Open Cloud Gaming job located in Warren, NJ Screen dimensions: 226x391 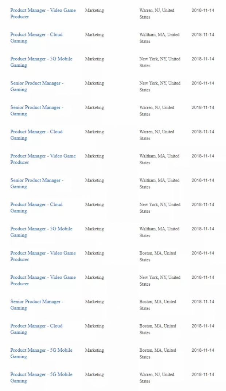(x=36, y=135)
